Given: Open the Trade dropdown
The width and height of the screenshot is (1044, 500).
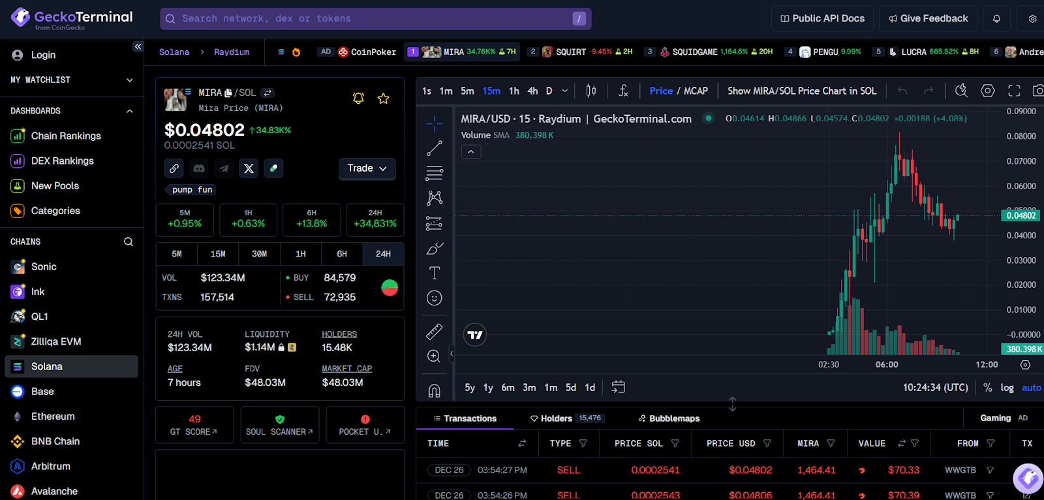Looking at the screenshot, I should 367,168.
